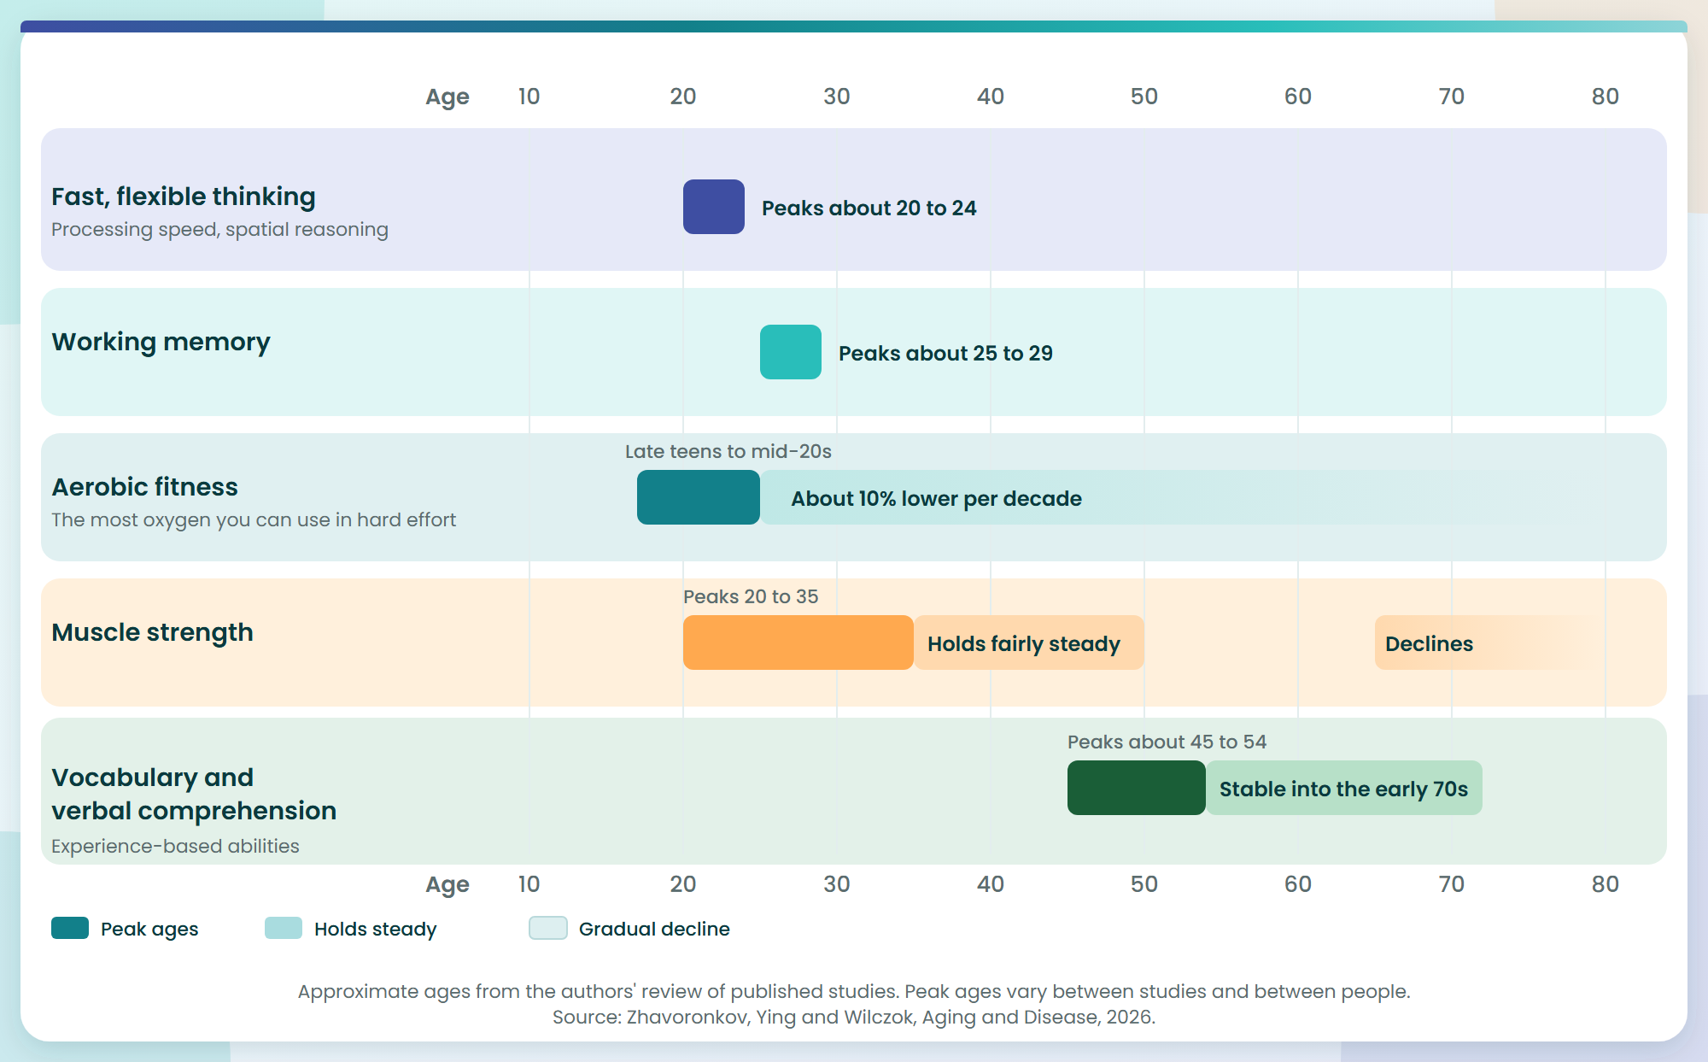Select the bright orange muscle strength peak bar
Screen dimensions: 1708x1062
pyautogui.click(x=798, y=642)
